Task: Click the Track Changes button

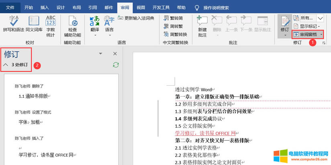Action: pos(284,24)
